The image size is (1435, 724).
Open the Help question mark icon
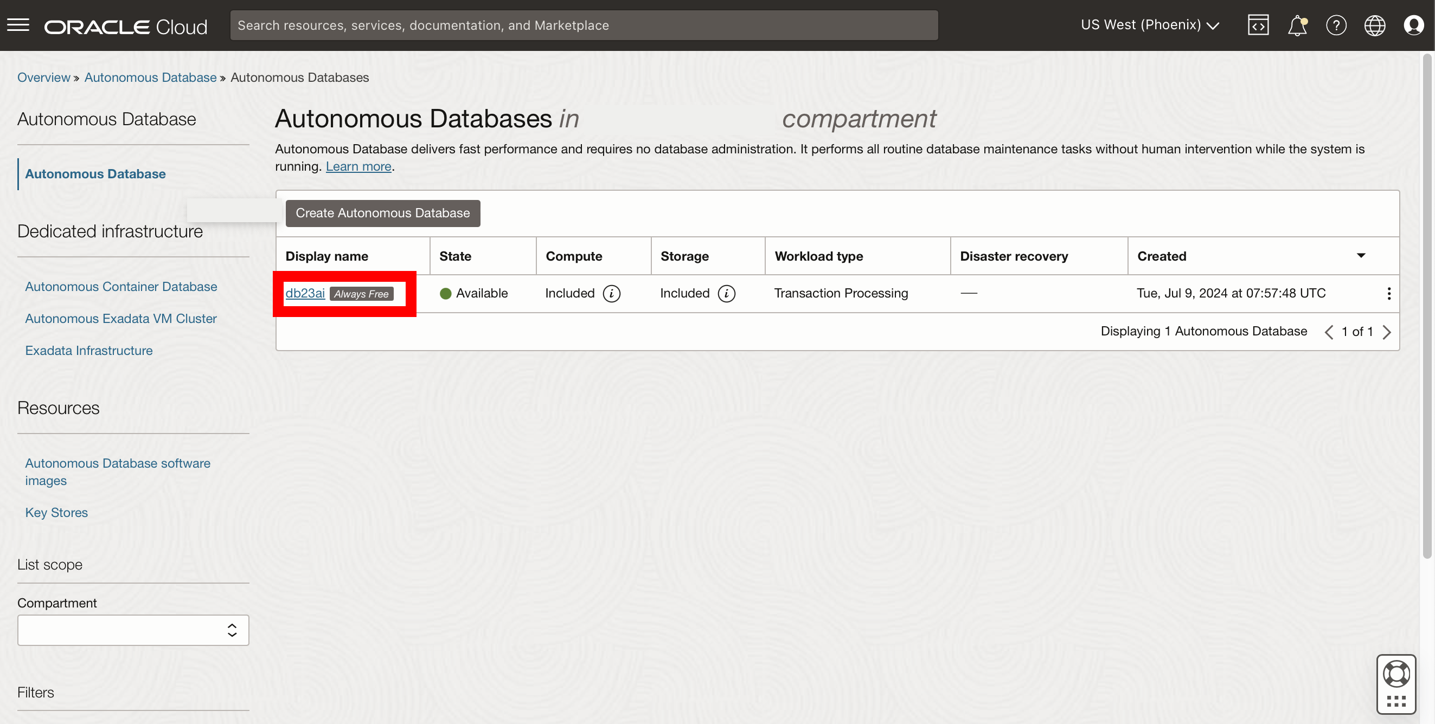[x=1336, y=25]
